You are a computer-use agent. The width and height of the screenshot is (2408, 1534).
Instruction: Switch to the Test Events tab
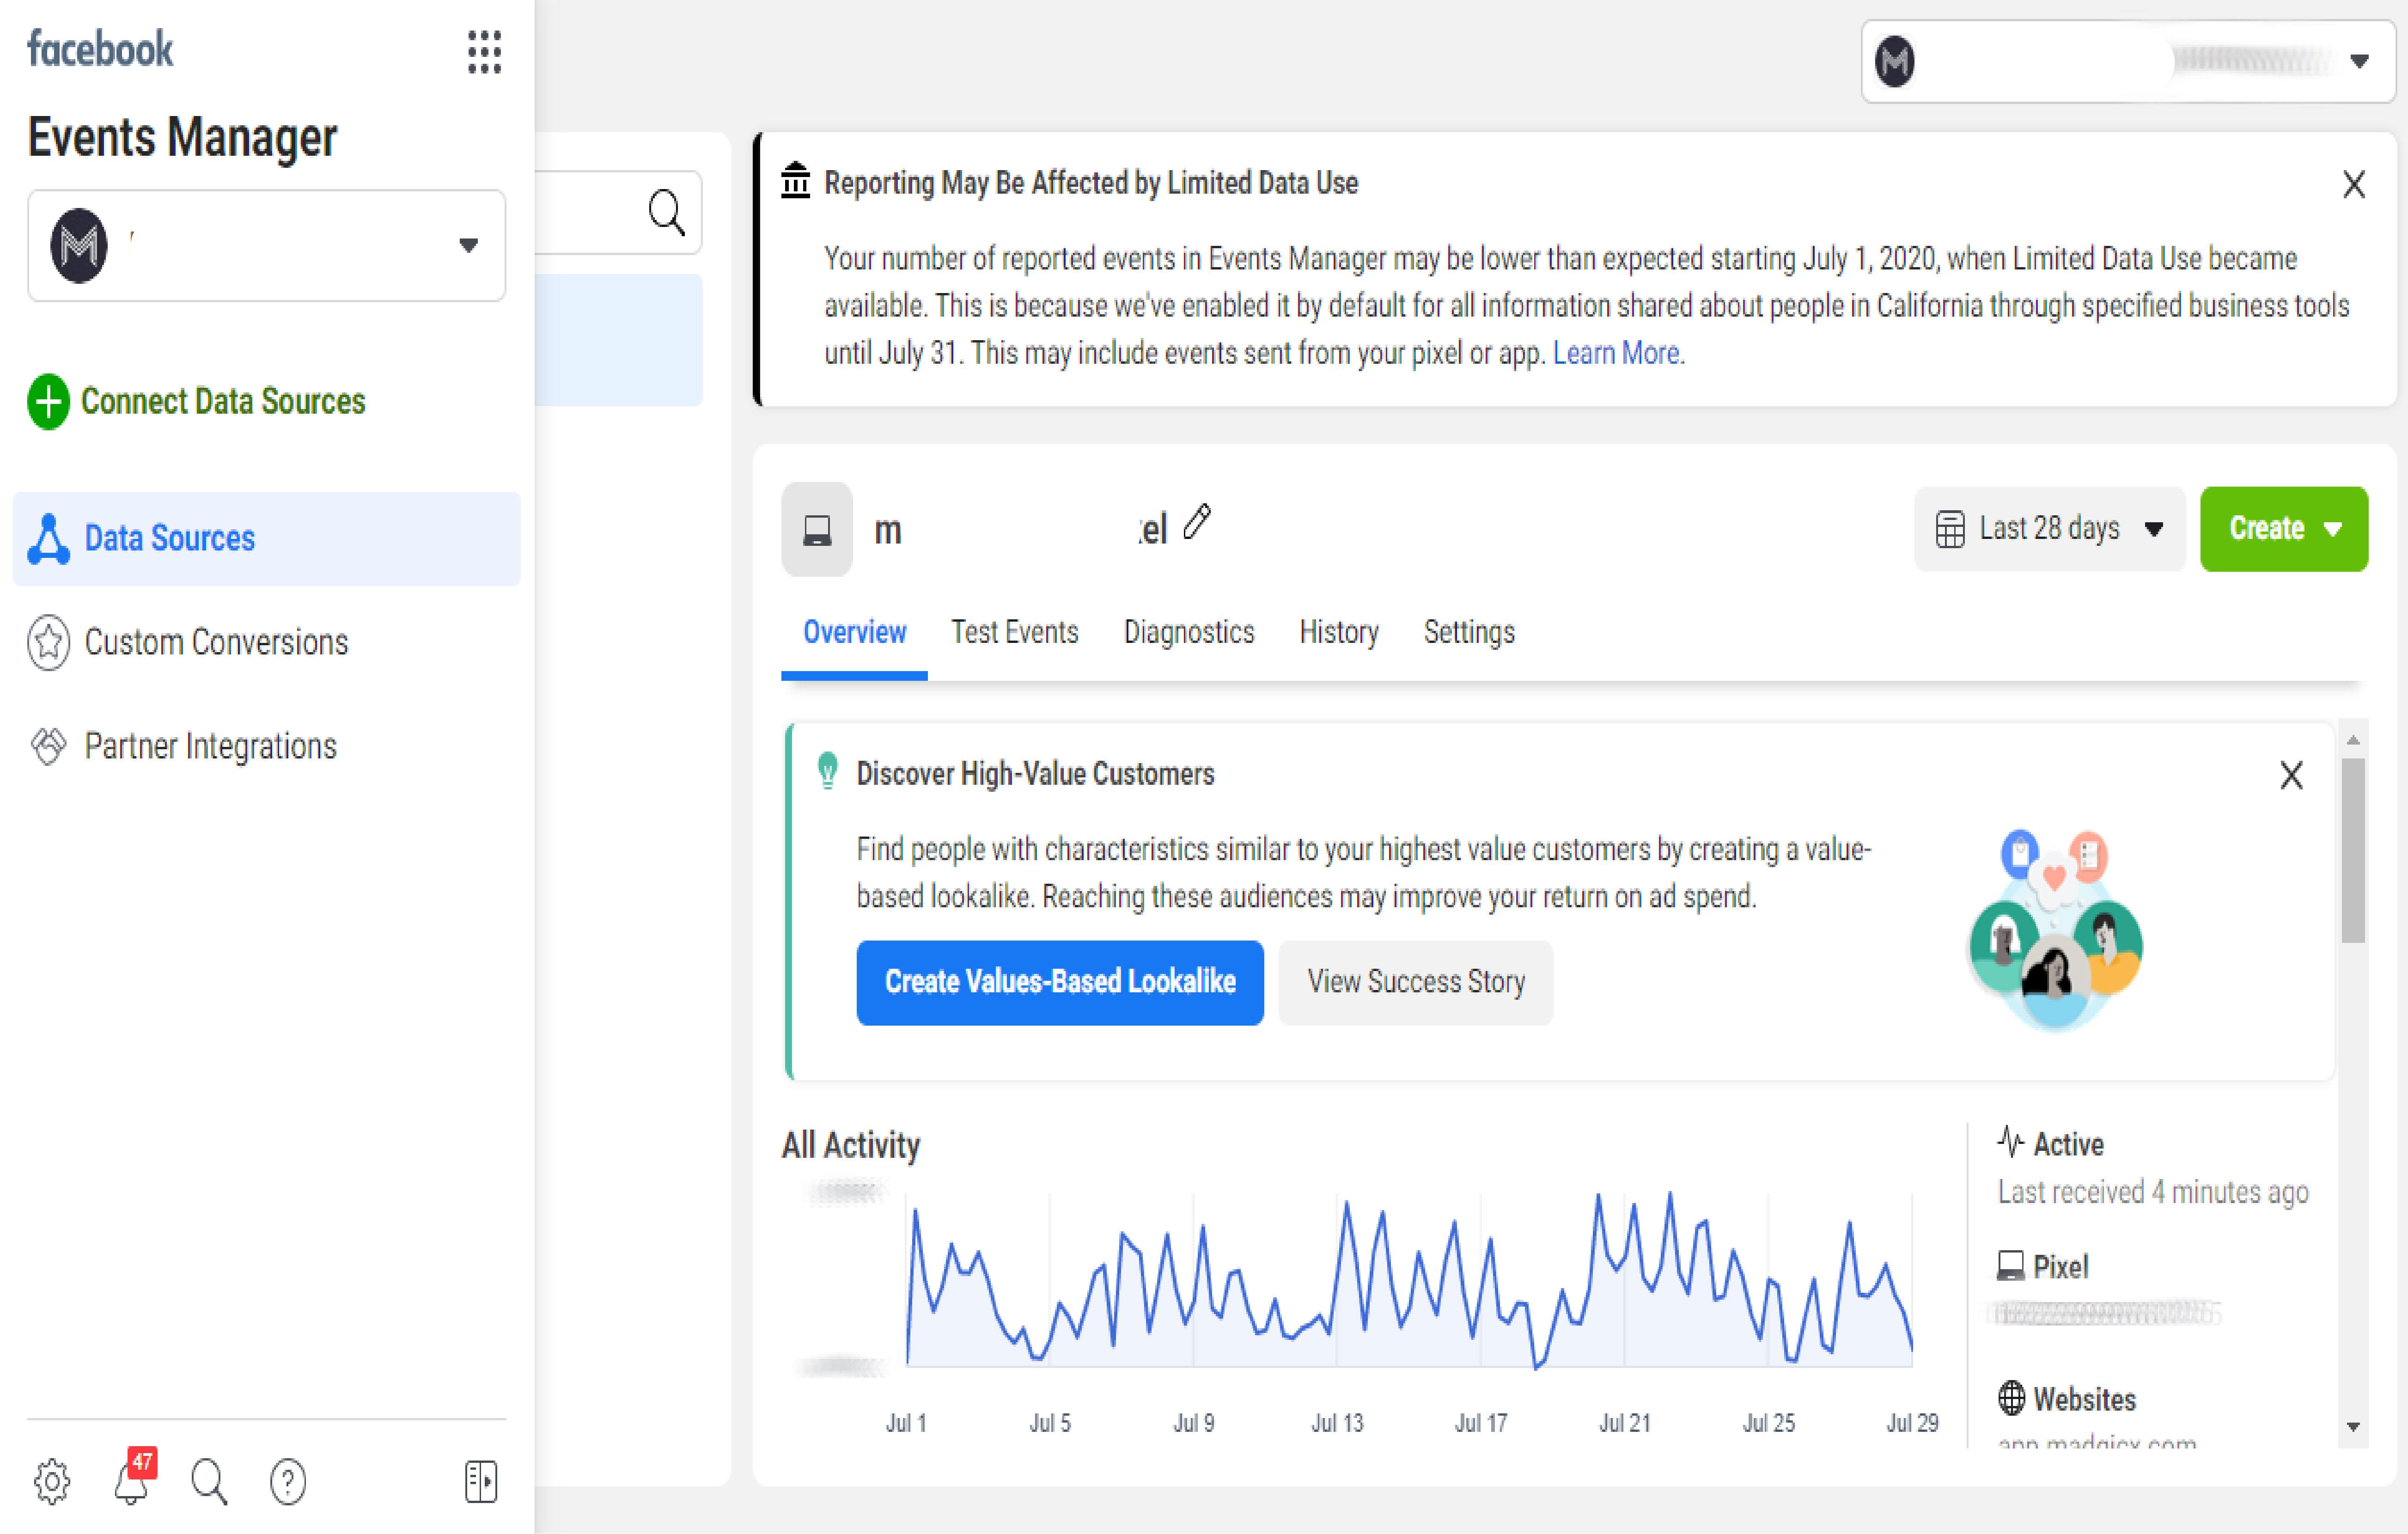point(1014,632)
